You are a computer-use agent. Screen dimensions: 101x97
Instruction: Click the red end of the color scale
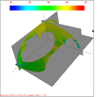(82, 8)
